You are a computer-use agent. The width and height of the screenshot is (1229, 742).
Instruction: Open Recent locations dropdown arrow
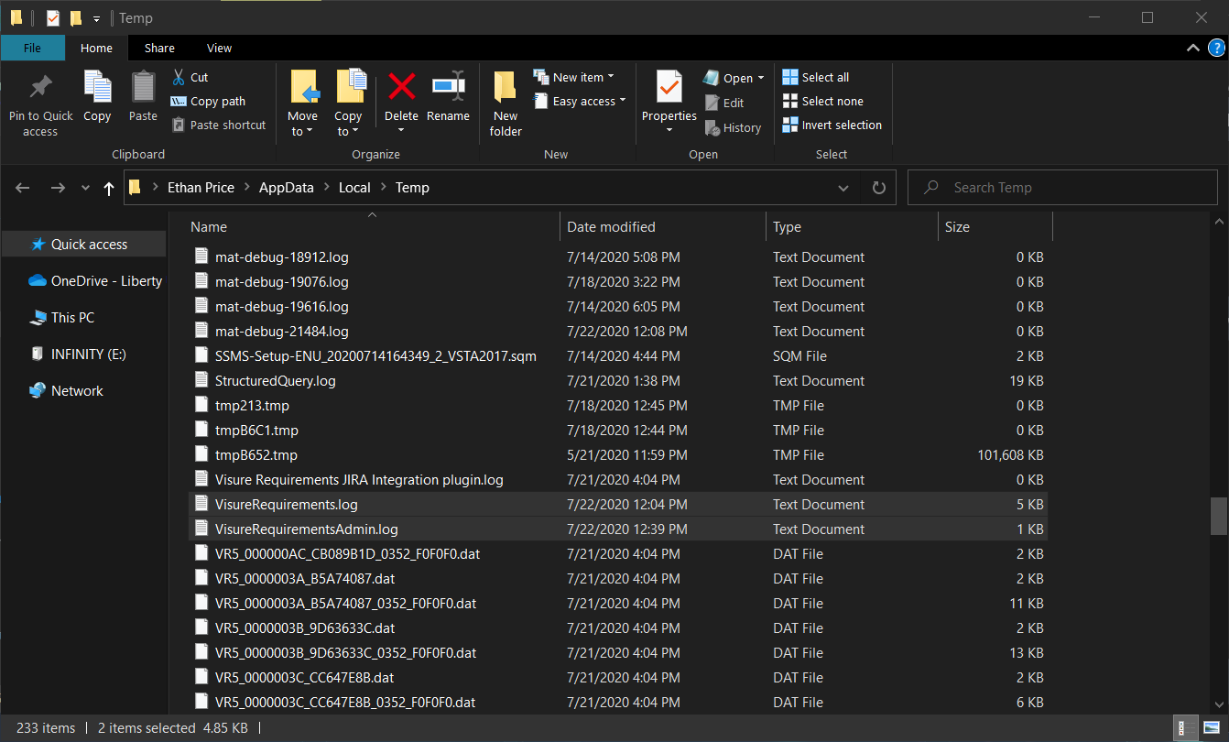point(85,188)
